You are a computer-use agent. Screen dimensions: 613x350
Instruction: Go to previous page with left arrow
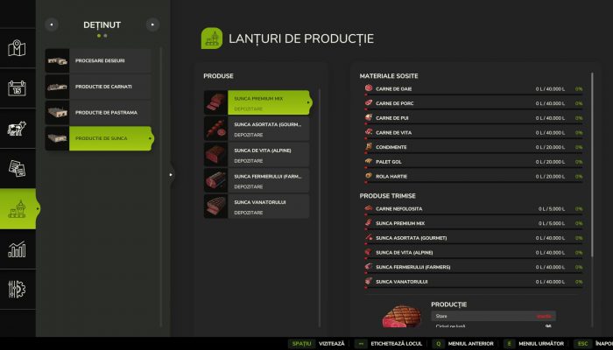(x=52, y=24)
